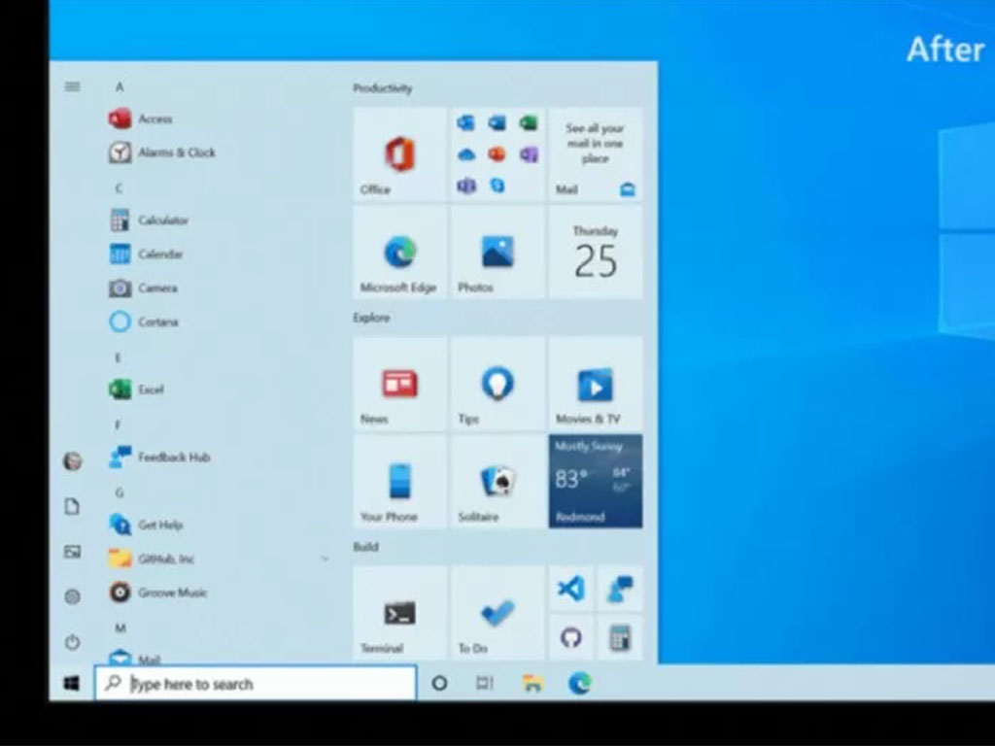
Task: Open Get Help app
Action: click(146, 525)
